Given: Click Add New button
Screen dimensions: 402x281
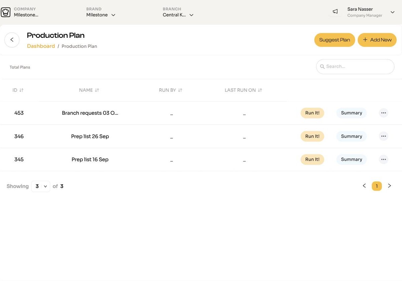Looking at the screenshot, I should pos(377,40).
